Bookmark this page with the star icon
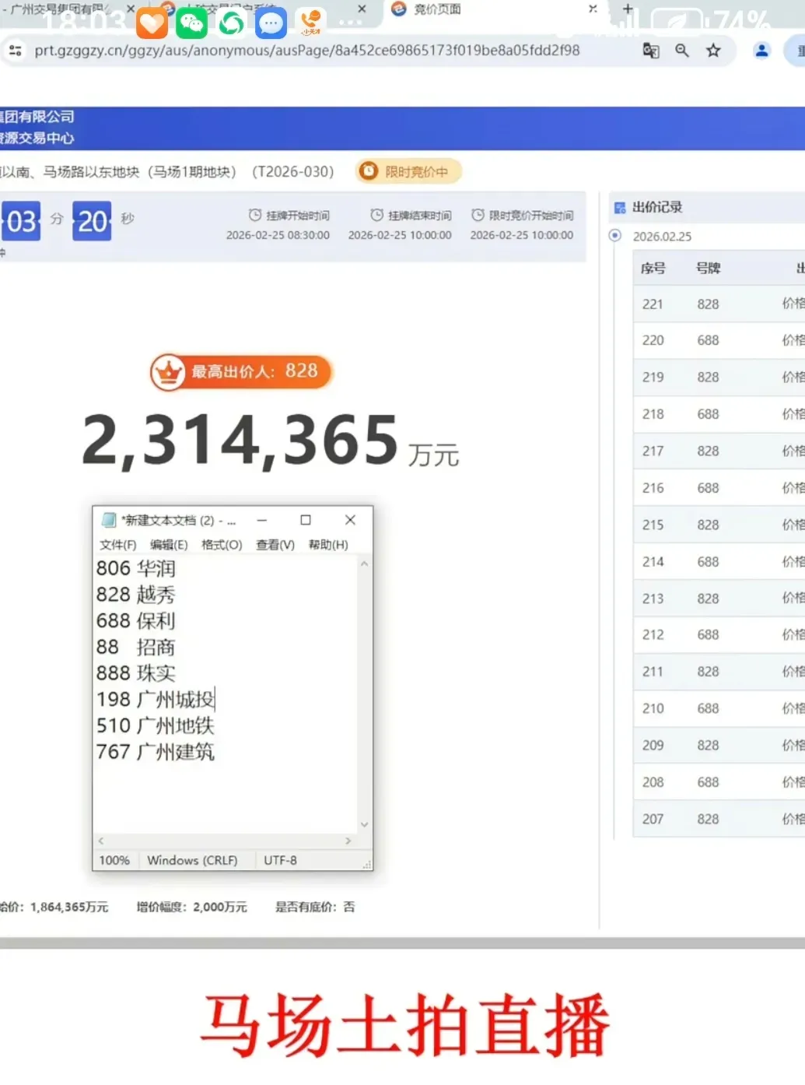Image resolution: width=805 pixels, height=1085 pixels. [x=713, y=51]
